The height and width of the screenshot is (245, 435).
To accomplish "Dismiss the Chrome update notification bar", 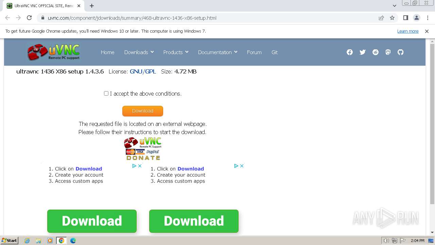I will (427, 31).
